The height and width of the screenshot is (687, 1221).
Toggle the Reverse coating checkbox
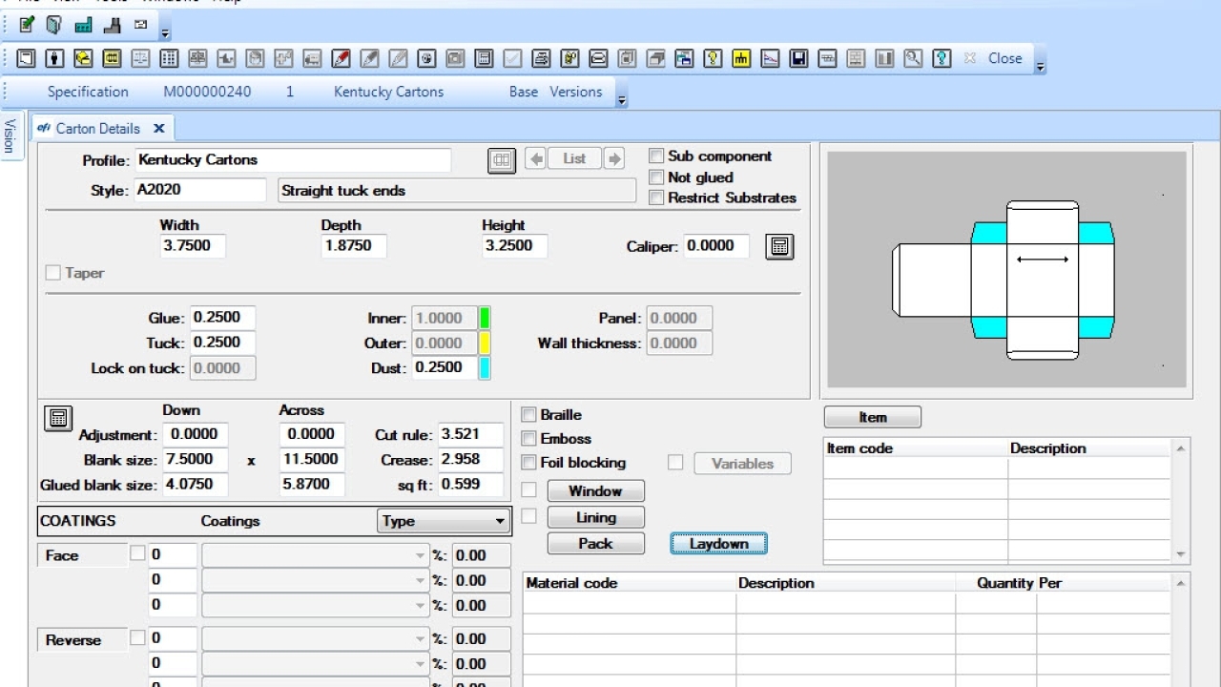click(137, 637)
